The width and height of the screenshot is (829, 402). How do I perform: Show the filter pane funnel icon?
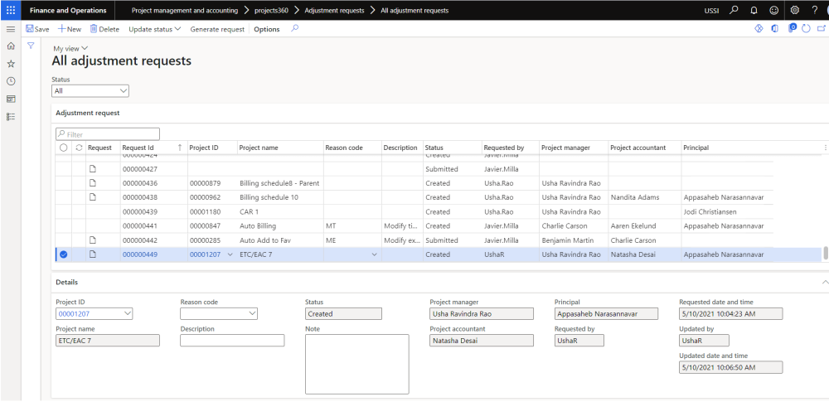coord(31,46)
